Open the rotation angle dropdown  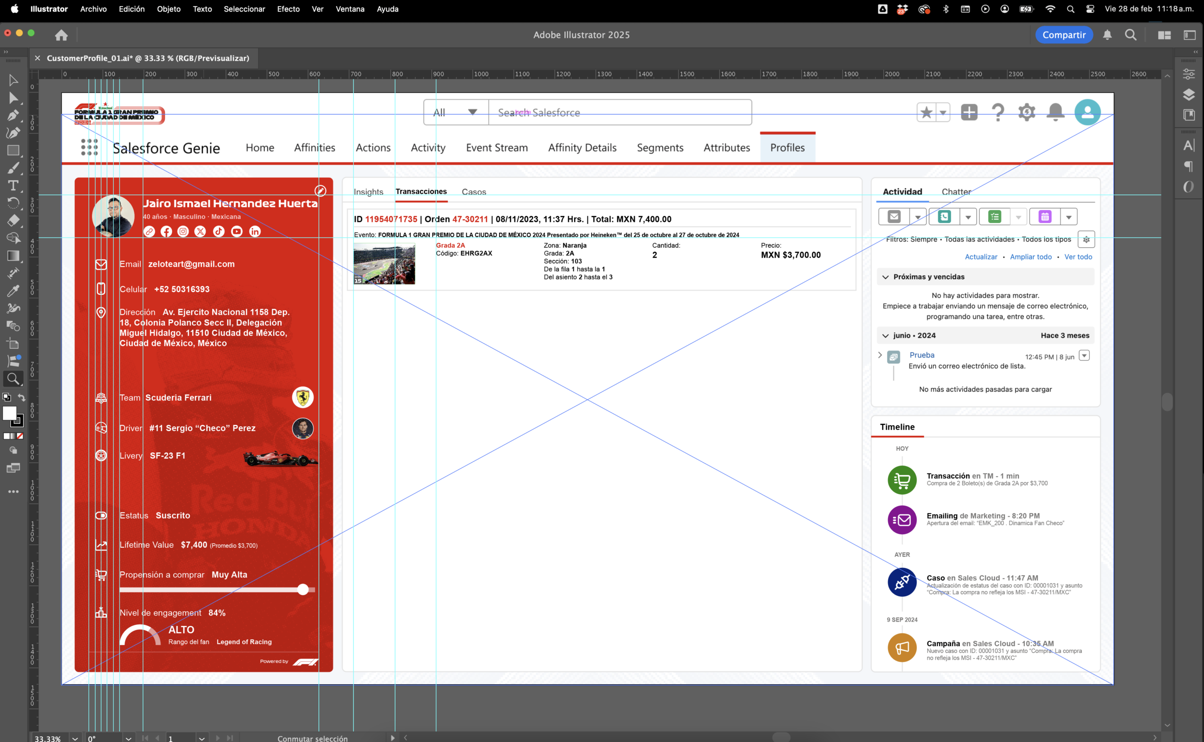point(128,738)
